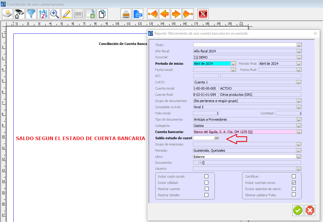Tick the 'Certificar' checkbox

[x=294, y=176]
